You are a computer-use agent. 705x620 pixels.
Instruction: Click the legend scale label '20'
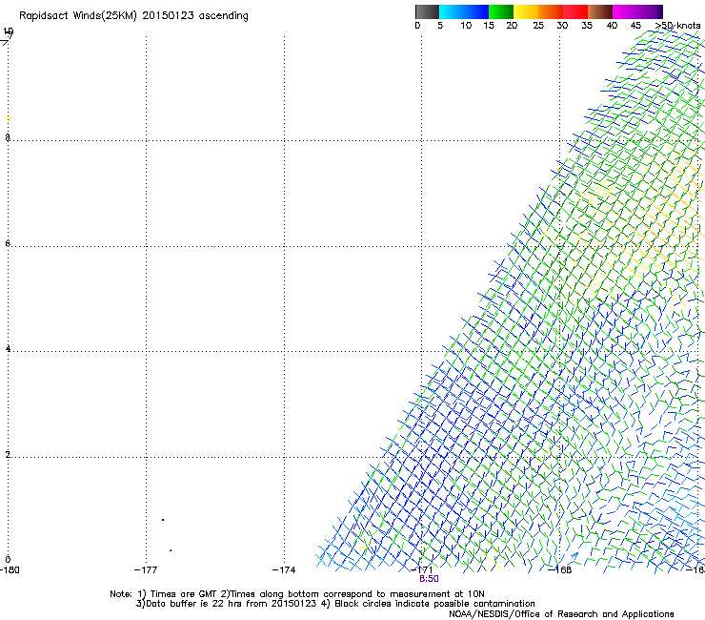[x=512, y=26]
